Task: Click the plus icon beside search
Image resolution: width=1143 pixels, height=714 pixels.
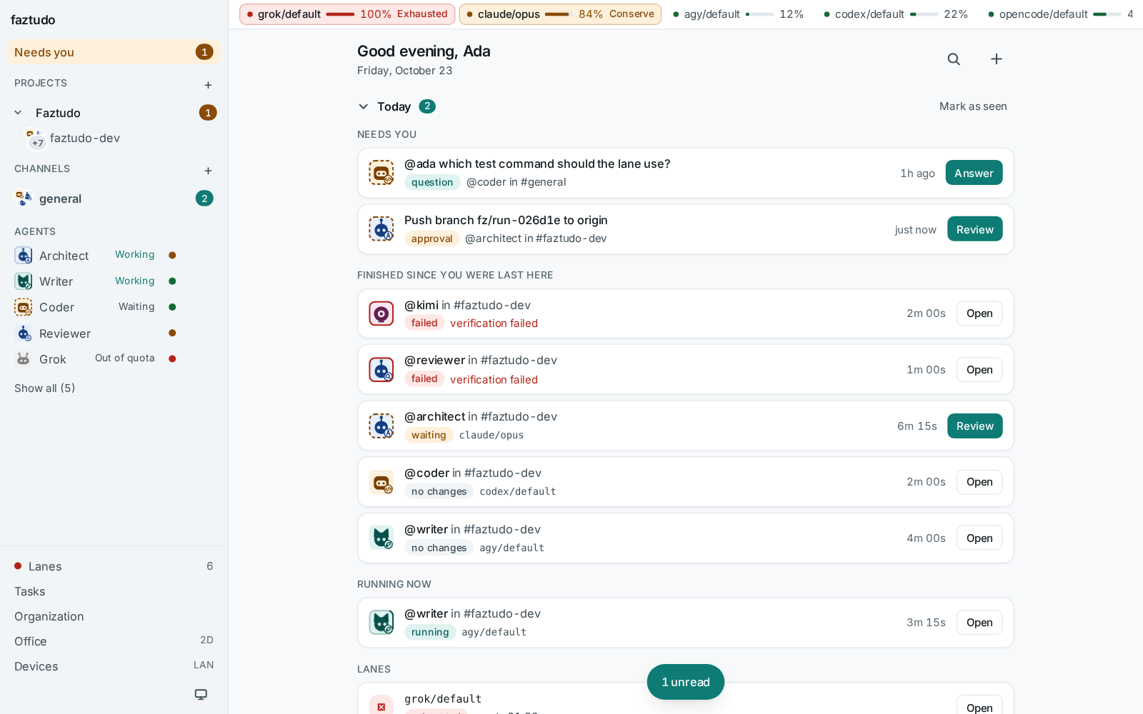Action: click(x=997, y=59)
